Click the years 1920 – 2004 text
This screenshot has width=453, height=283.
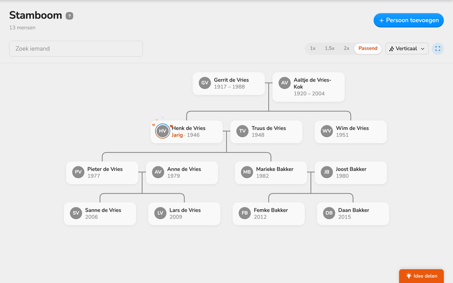309,94
